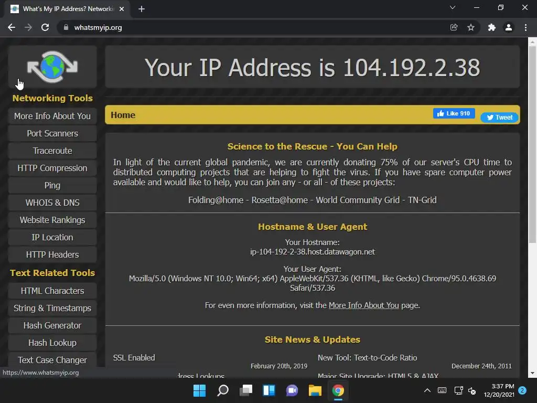Click the Folding@home link
Image resolution: width=537 pixels, height=403 pixels.
(x=216, y=200)
